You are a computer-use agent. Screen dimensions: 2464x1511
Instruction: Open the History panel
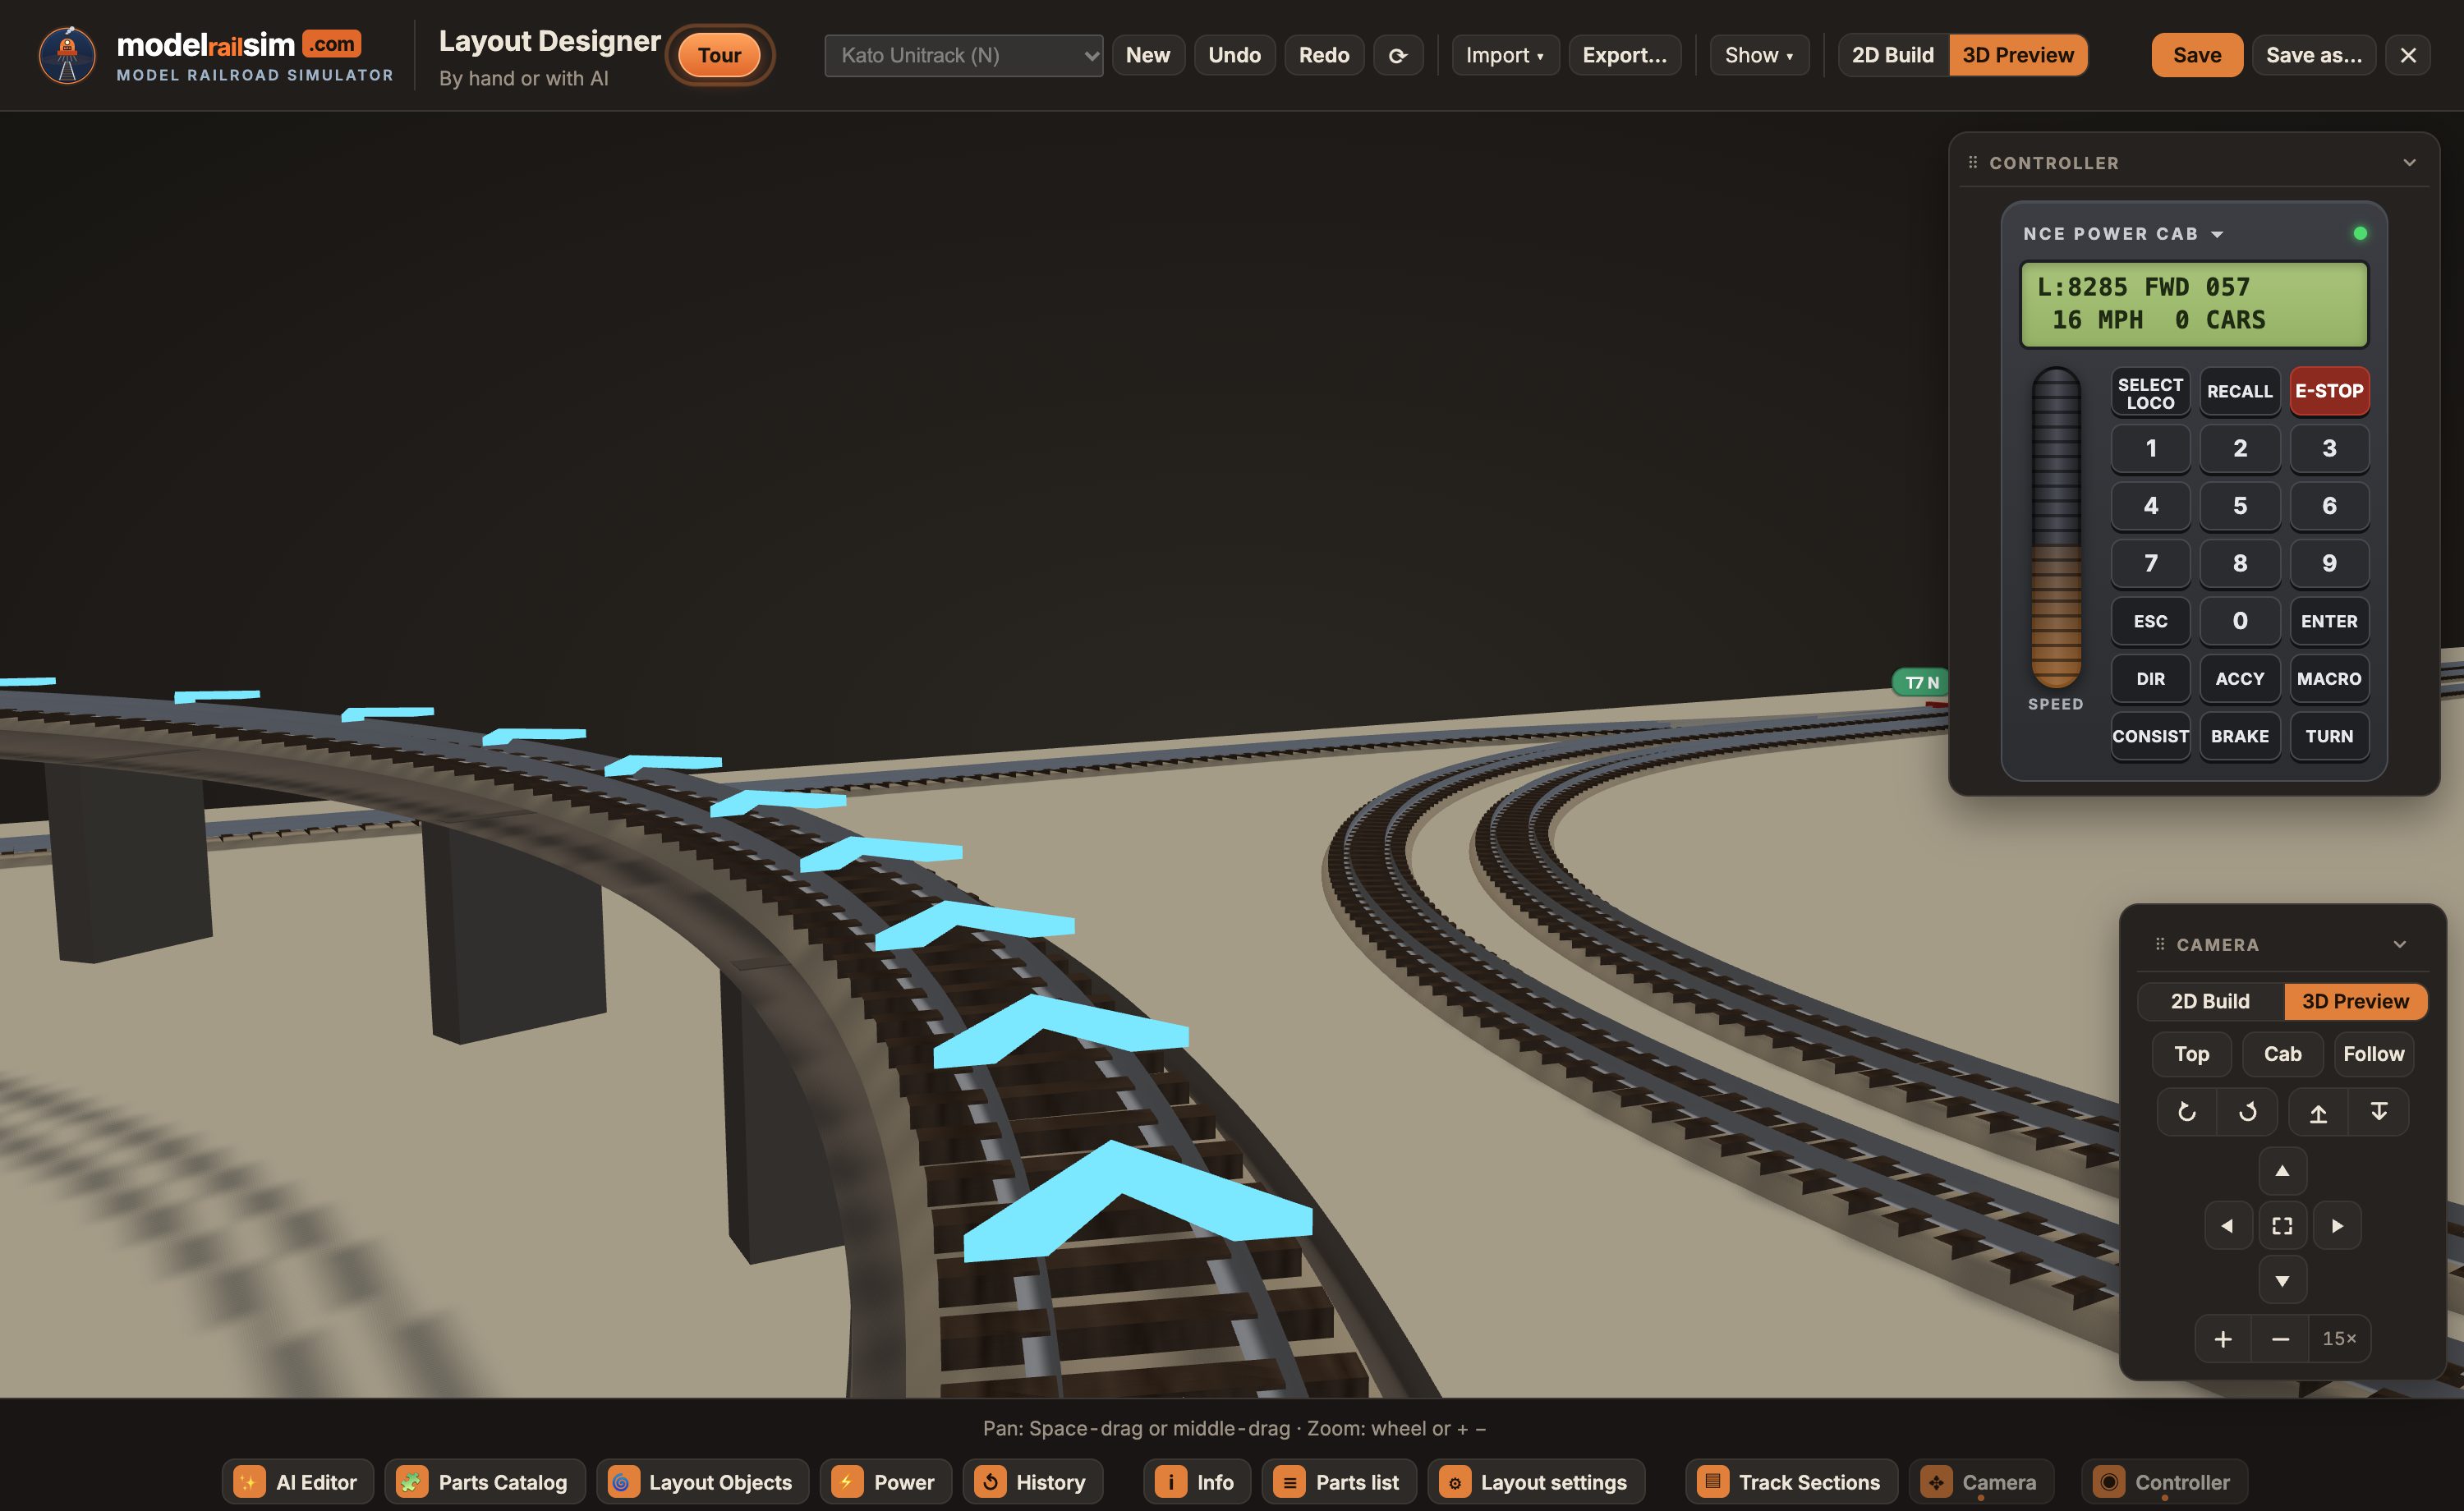point(1032,1481)
